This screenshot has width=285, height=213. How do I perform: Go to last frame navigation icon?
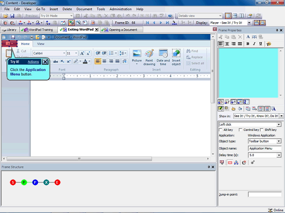(167, 23)
